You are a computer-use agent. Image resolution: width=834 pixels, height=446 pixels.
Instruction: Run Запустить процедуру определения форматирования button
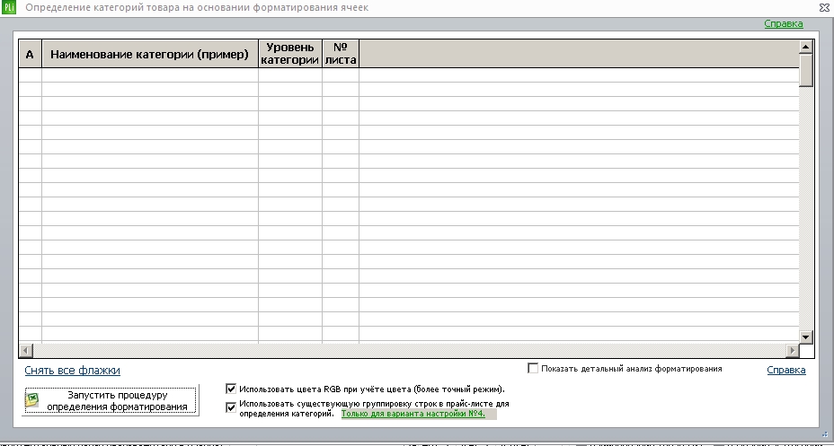[111, 400]
